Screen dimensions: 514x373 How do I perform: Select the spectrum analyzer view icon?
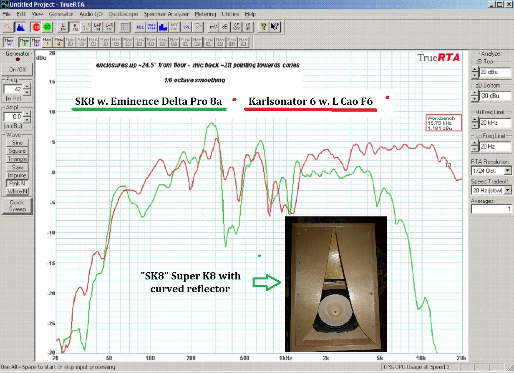pyautogui.click(x=20, y=27)
